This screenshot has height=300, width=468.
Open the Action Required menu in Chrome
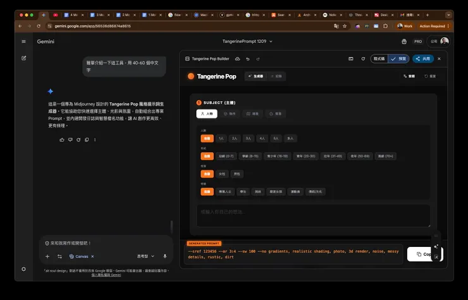pos(434,26)
